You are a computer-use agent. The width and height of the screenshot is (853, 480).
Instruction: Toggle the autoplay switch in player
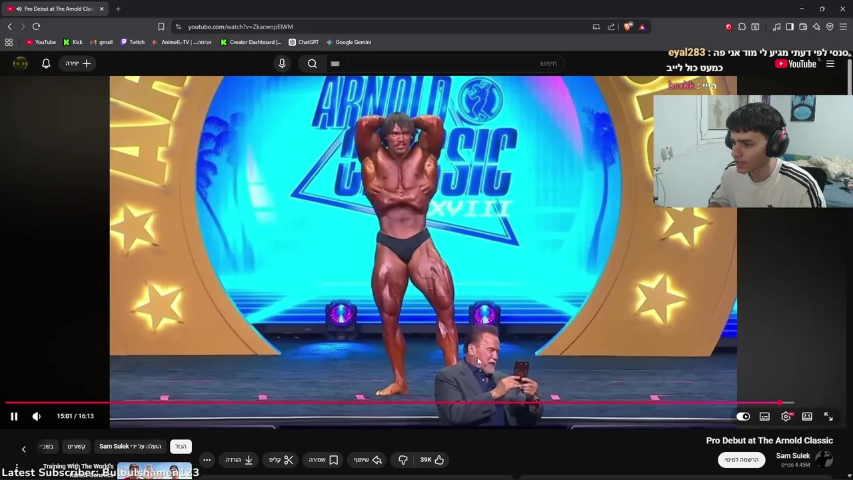click(743, 417)
